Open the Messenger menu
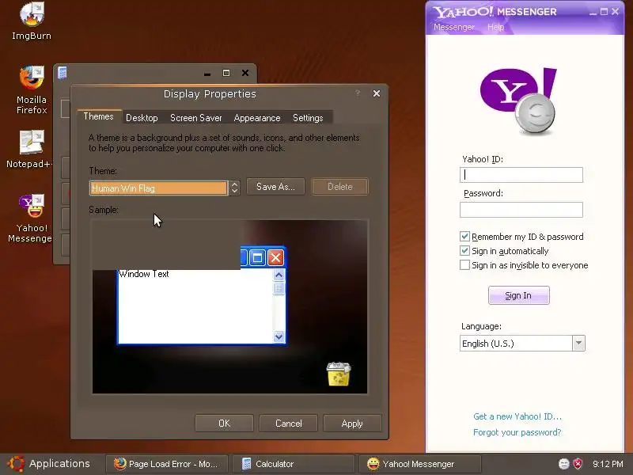Viewport: 633px width, 475px height. 453,27
